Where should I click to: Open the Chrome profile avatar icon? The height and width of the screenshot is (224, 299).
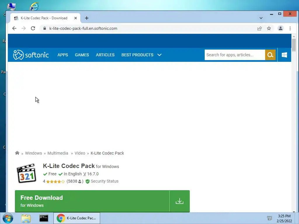point(281,28)
